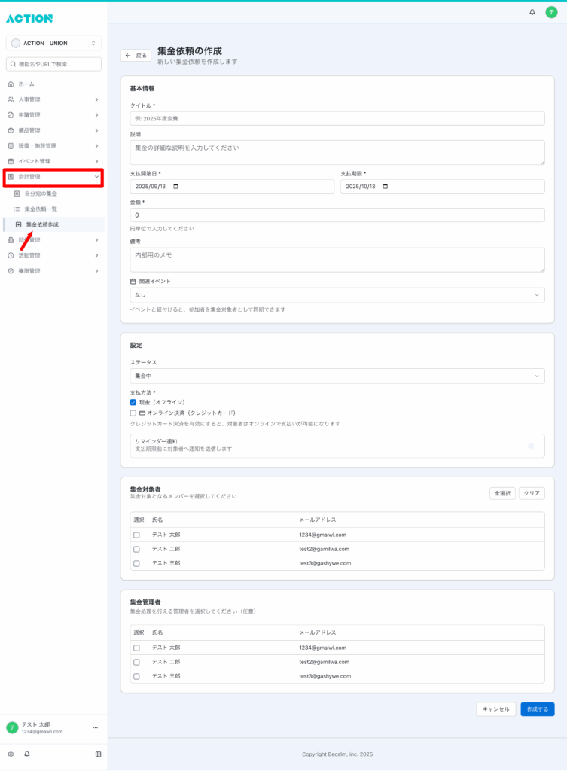Click the calendar icon in 支払開始日 field
567x771 pixels.
pos(176,187)
